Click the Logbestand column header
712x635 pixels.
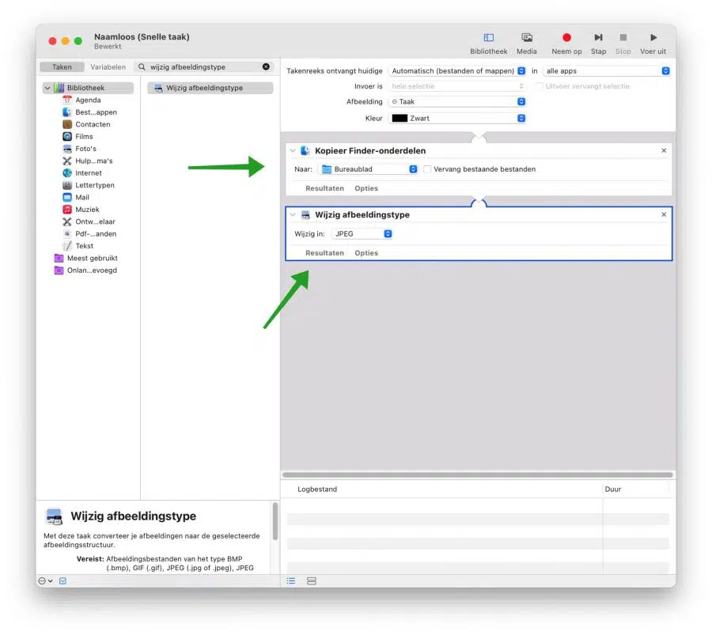tap(317, 489)
